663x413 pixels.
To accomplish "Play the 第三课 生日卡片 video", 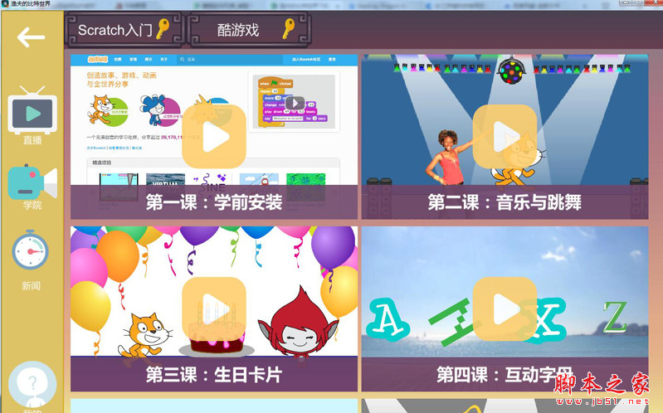I will pos(214,309).
